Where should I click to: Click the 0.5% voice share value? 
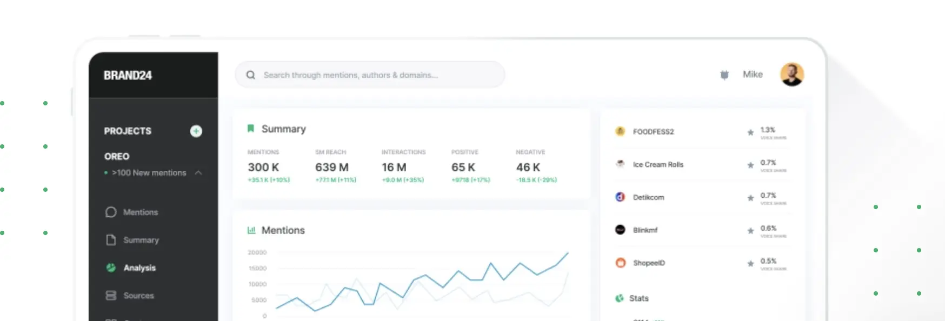click(768, 261)
